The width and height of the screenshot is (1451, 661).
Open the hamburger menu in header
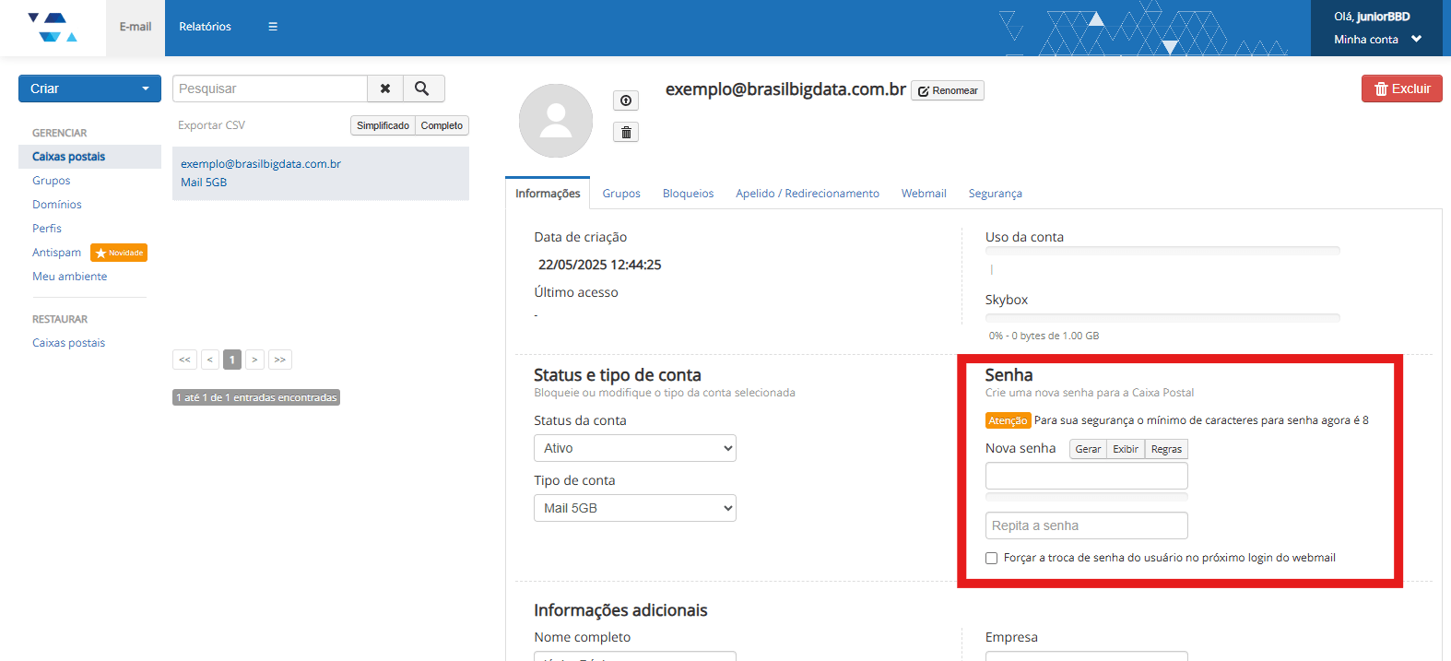click(273, 27)
